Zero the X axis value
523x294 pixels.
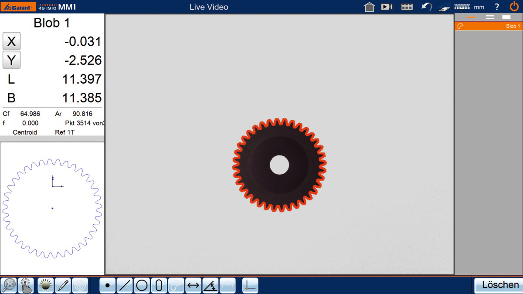click(x=12, y=42)
